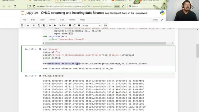Click the shield tracking protection icon
The image size is (199, 112).
point(30,6)
